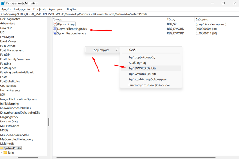This screenshot has width=239, height=159.
Task: Open the Δημιουργία submenu arrow
Action: coord(116,50)
